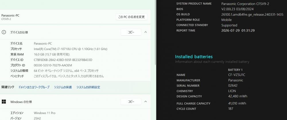Select platform role Mobile value
287x120 pixels.
point(226,20)
